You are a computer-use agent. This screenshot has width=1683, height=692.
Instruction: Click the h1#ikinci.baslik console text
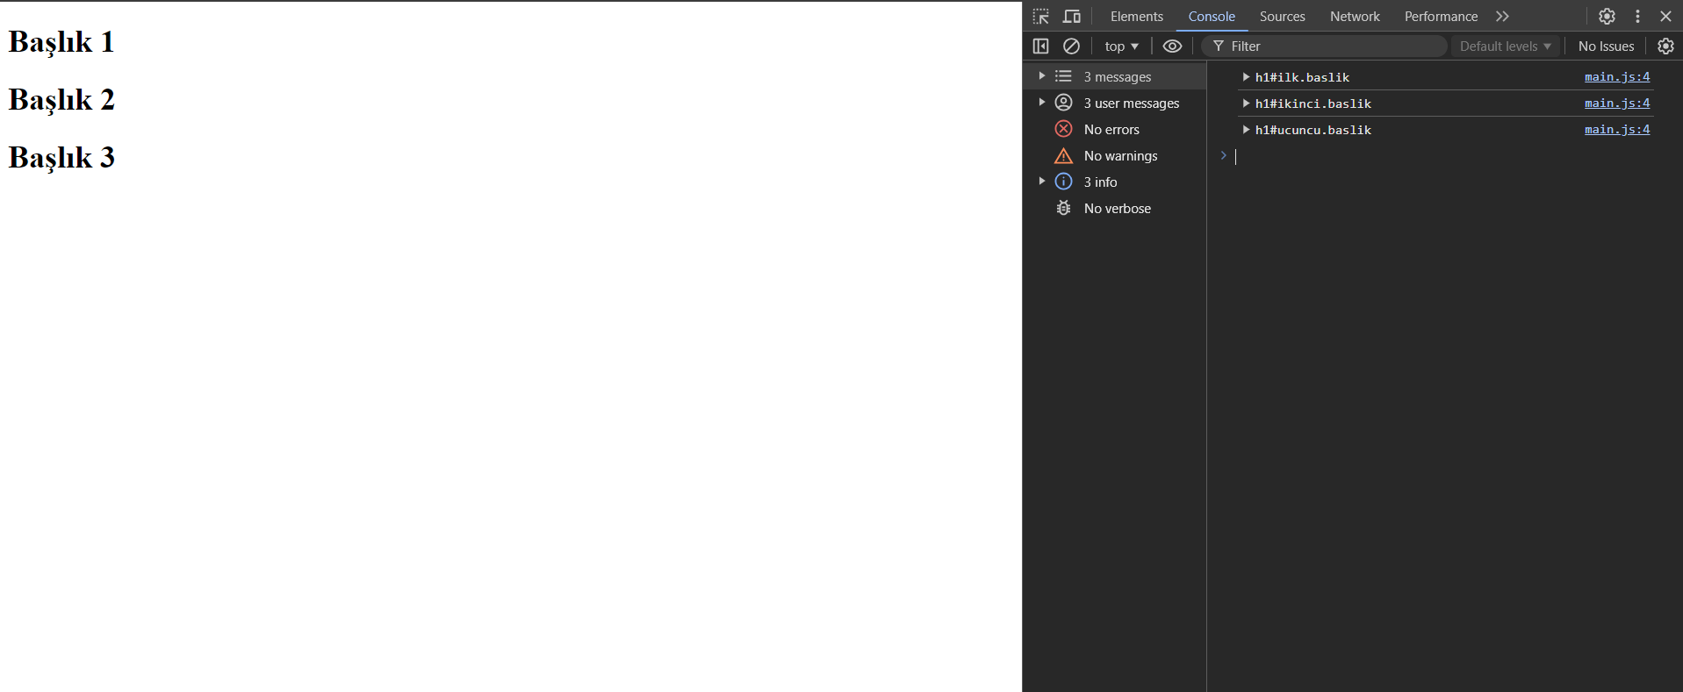tap(1313, 103)
